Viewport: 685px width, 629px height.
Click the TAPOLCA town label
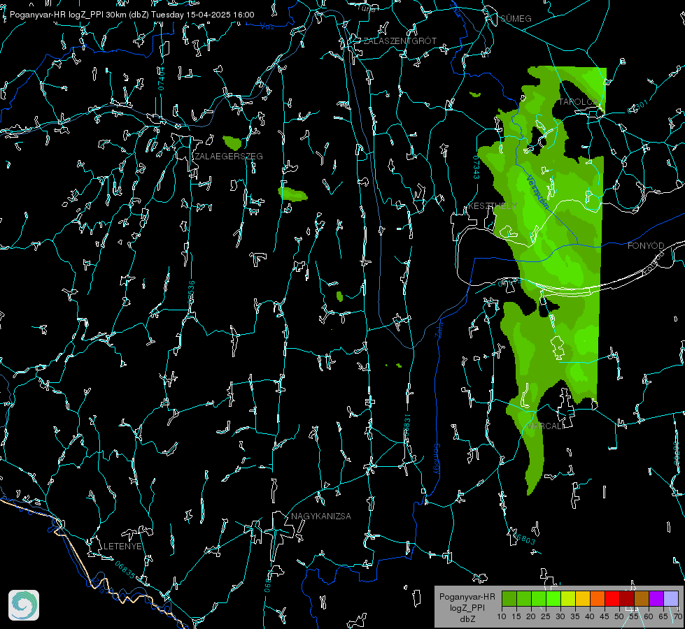click(579, 102)
